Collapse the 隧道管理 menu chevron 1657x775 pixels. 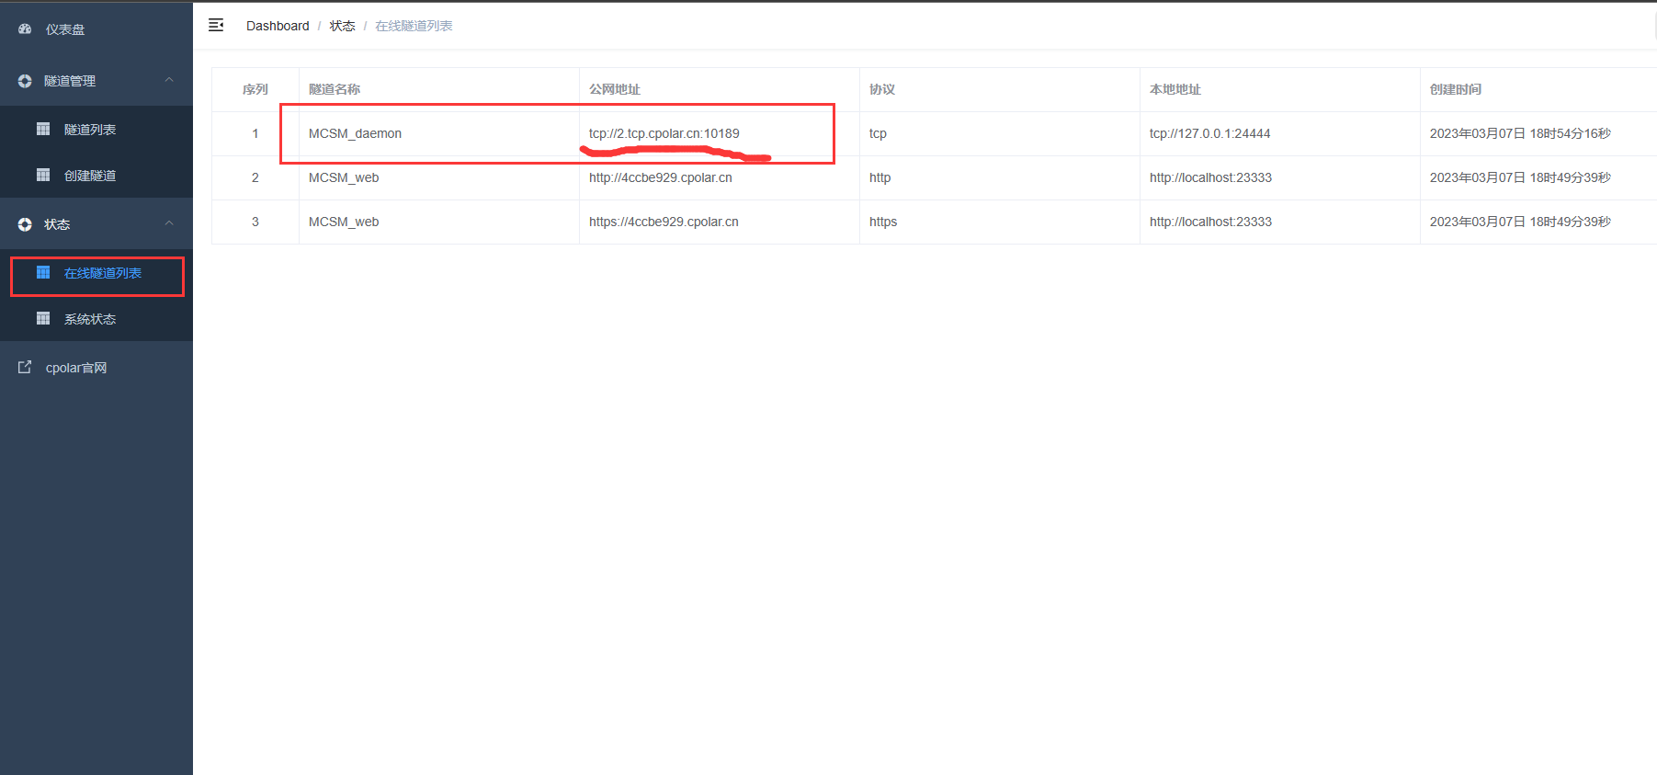[x=169, y=81]
